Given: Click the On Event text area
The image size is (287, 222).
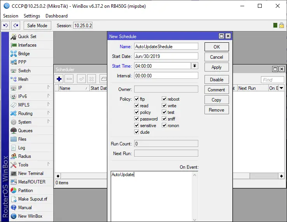Looking at the screenshot, I should point(151,196).
